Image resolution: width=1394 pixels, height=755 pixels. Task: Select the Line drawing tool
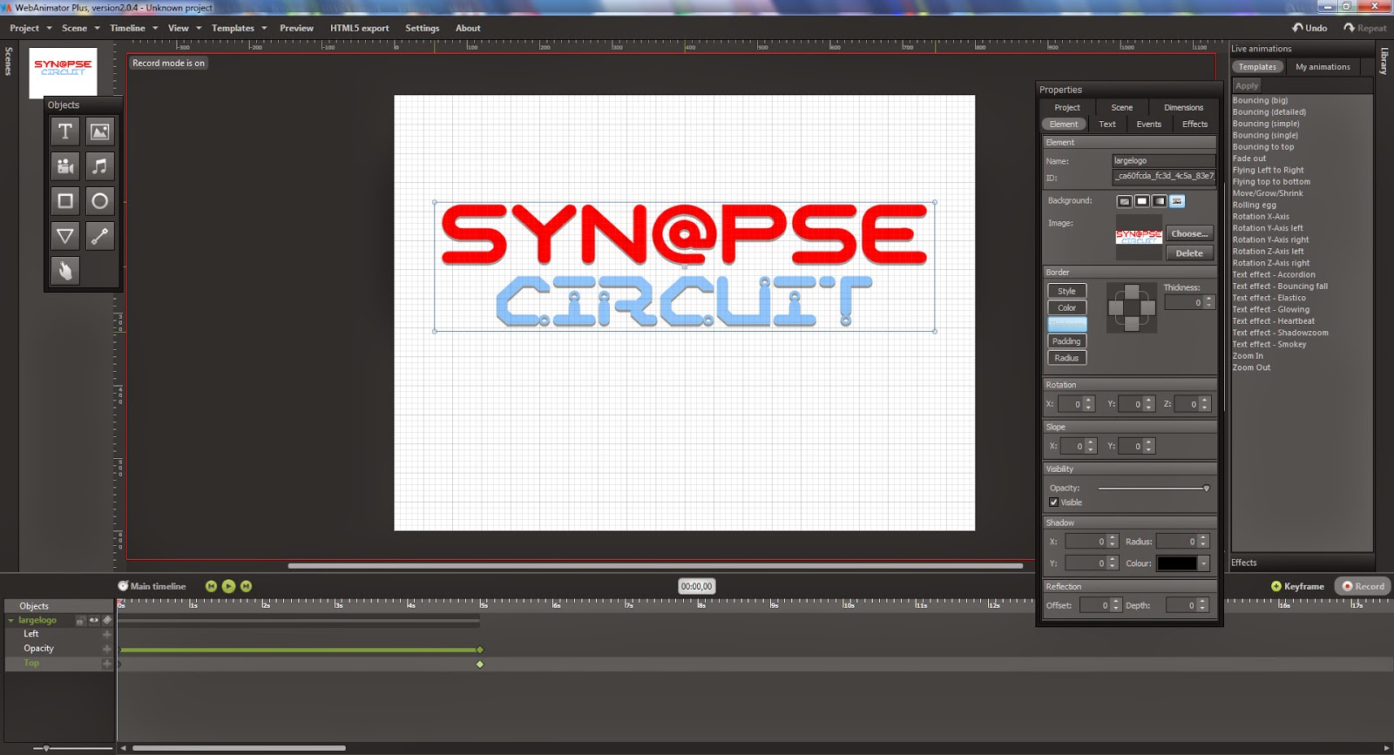pos(100,236)
